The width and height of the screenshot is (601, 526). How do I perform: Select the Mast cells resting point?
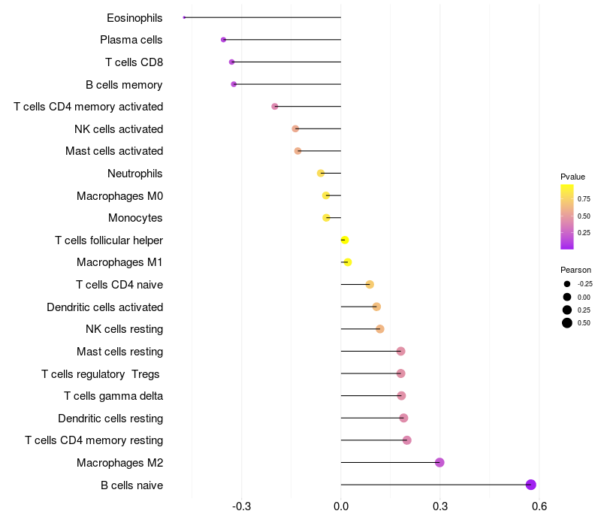[x=401, y=351]
